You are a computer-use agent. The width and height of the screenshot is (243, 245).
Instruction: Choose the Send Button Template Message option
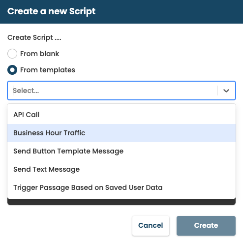point(121,151)
